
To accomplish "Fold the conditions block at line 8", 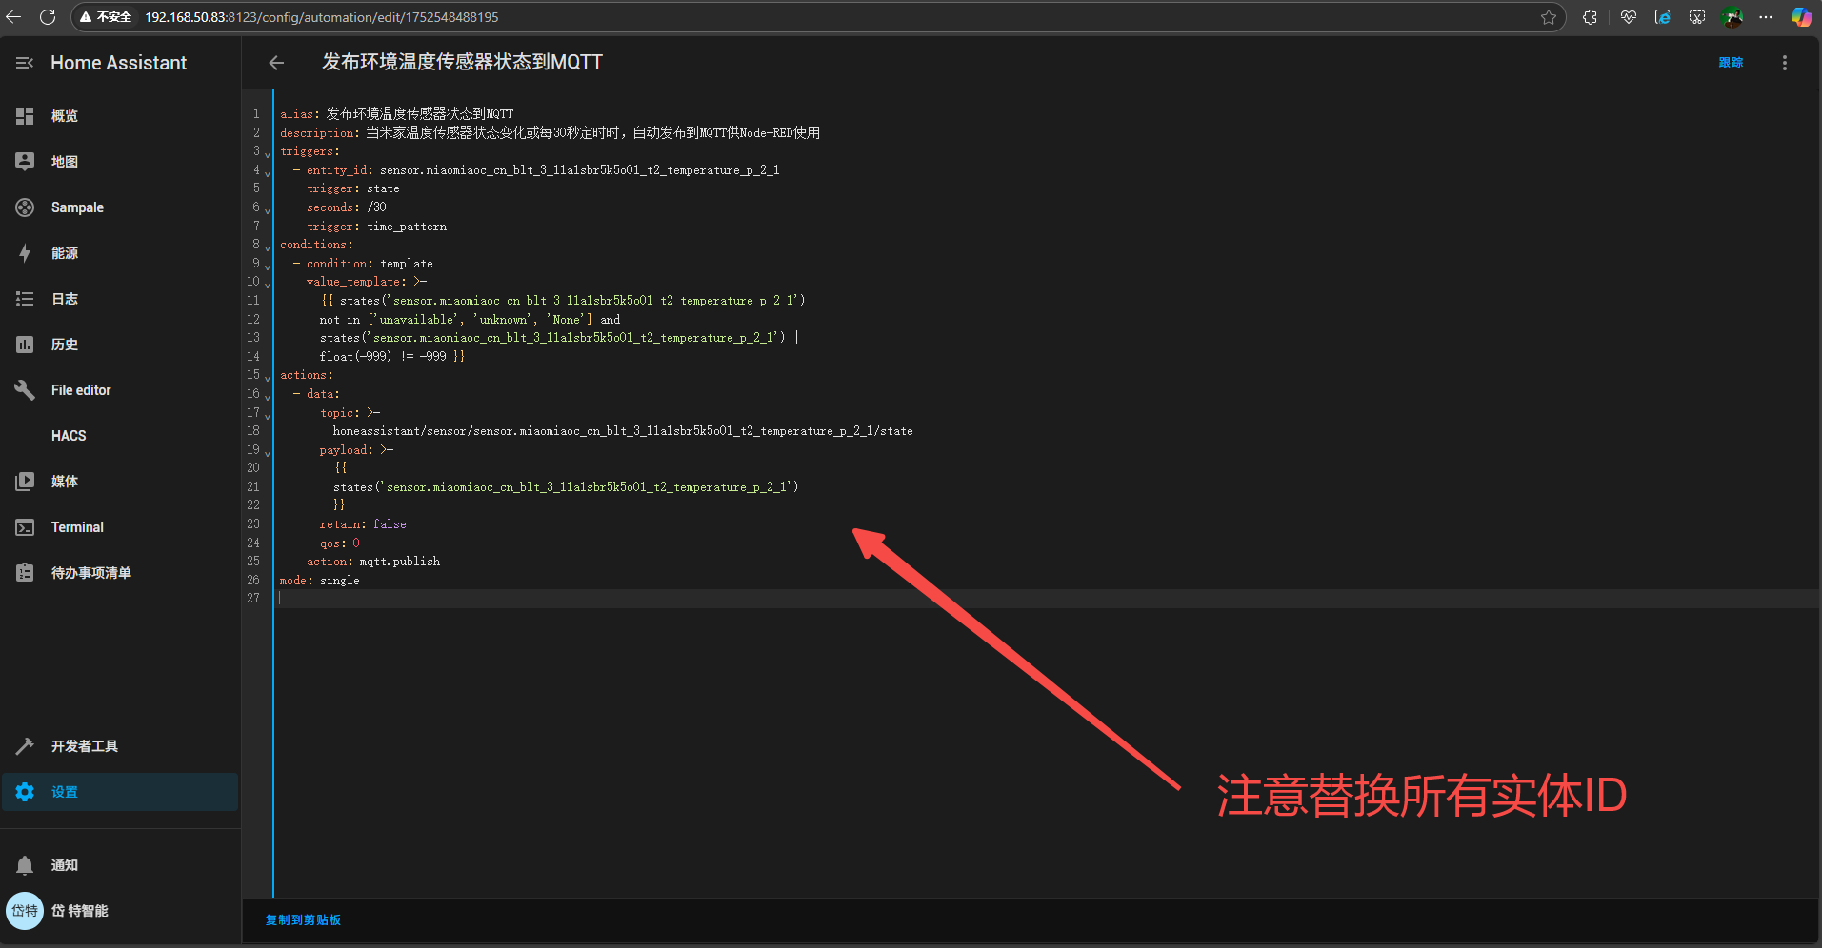I will [268, 247].
